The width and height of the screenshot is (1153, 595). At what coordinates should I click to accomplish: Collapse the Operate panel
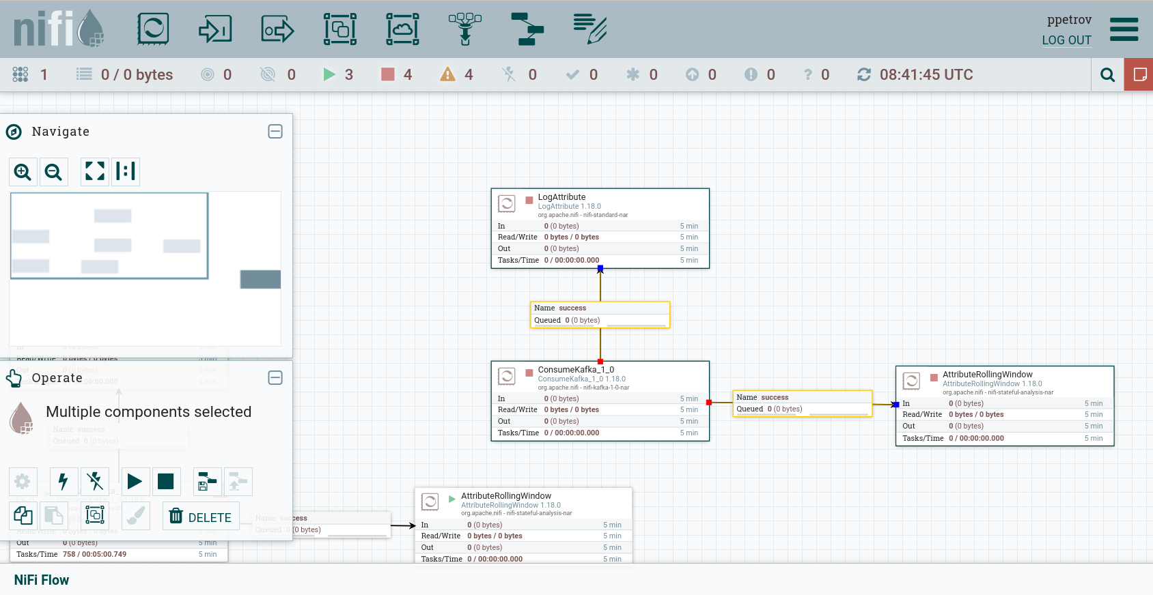click(275, 378)
